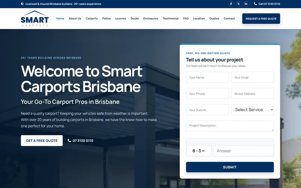Open the Quotes menu item

(x=214, y=18)
